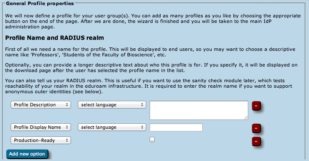Image resolution: width=309 pixels, height=161 pixels.
Task: Click arrows of the description language selector
Action: (x=142, y=105)
